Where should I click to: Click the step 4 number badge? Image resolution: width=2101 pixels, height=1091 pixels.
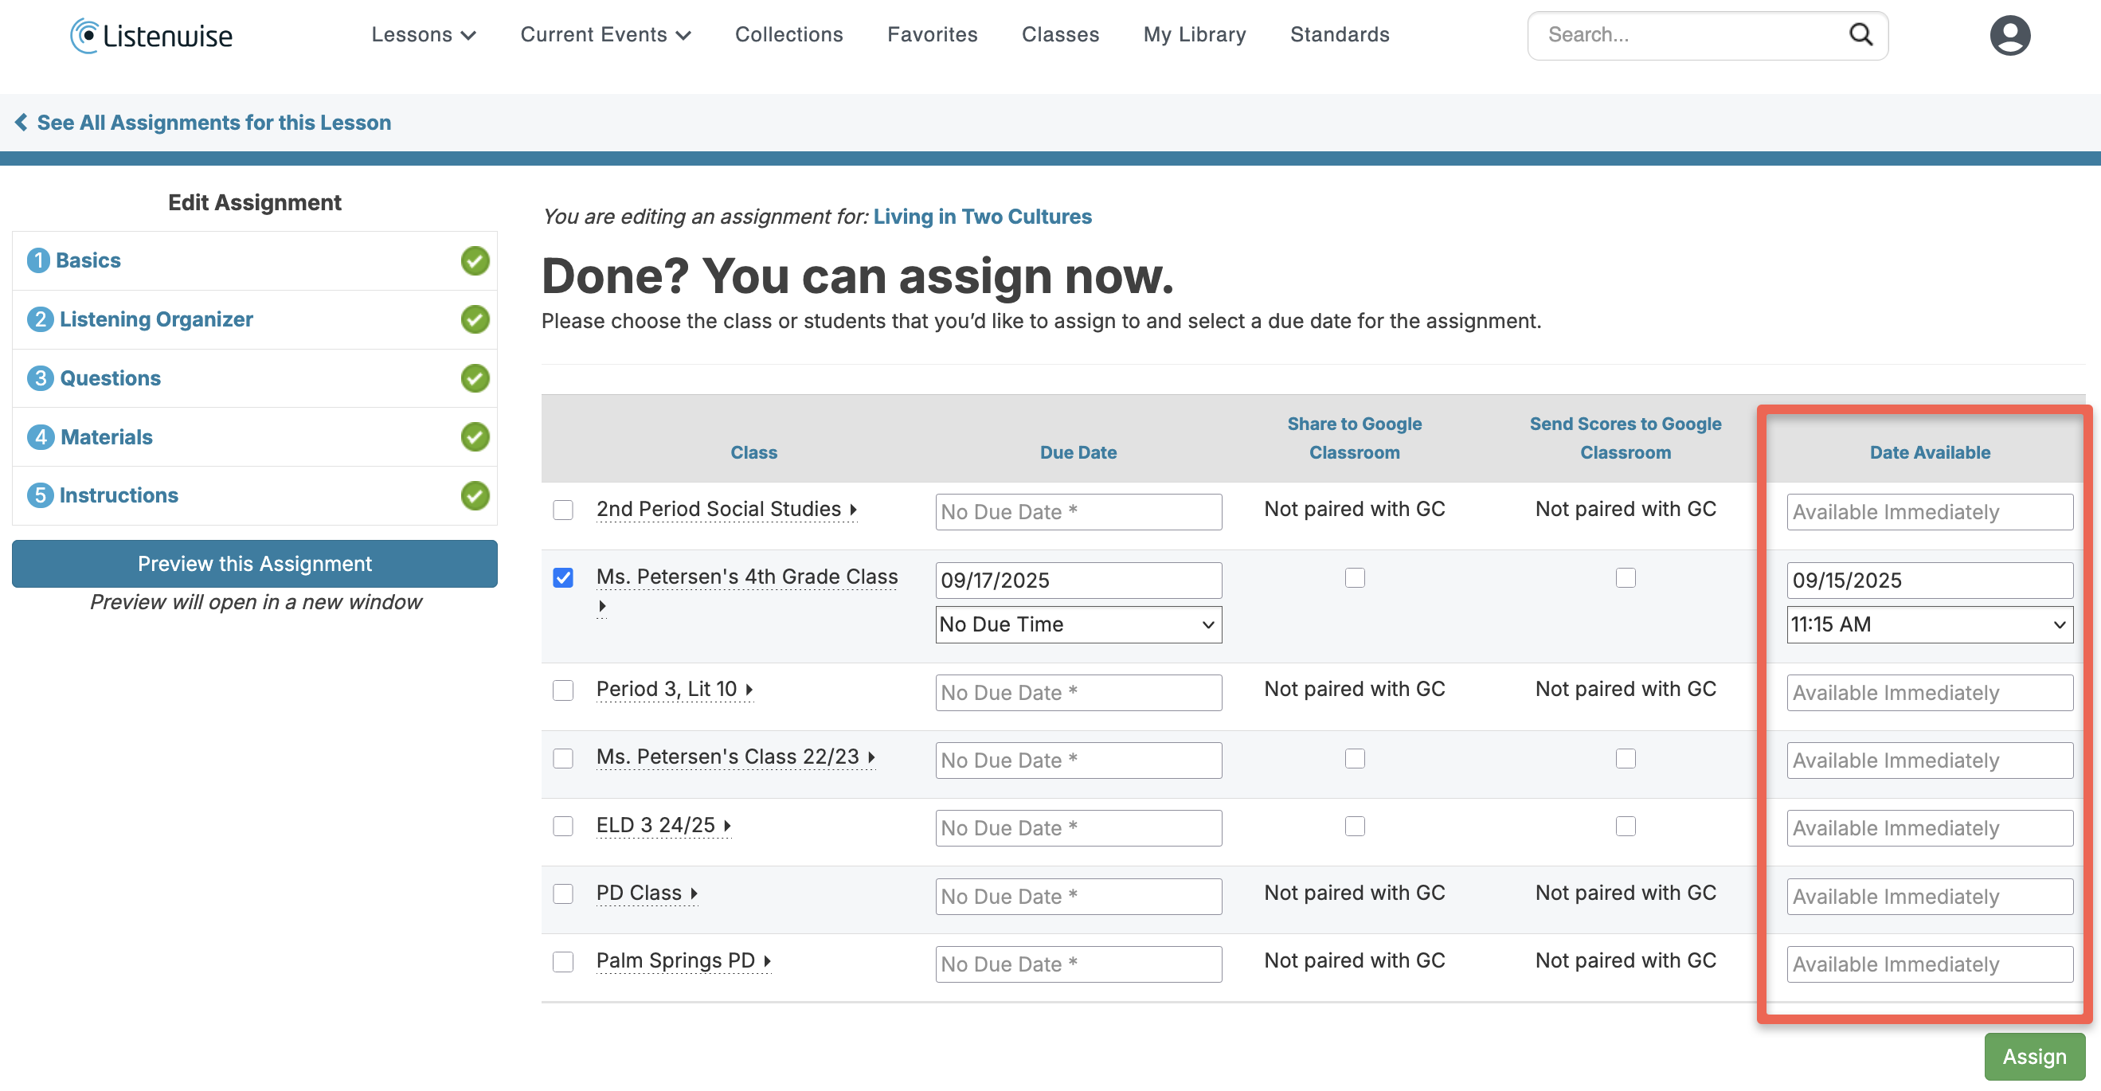tap(41, 437)
